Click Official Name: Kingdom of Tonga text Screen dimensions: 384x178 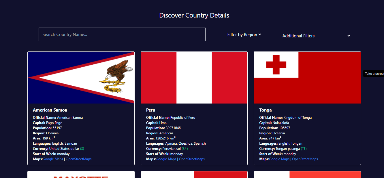(x=285, y=118)
